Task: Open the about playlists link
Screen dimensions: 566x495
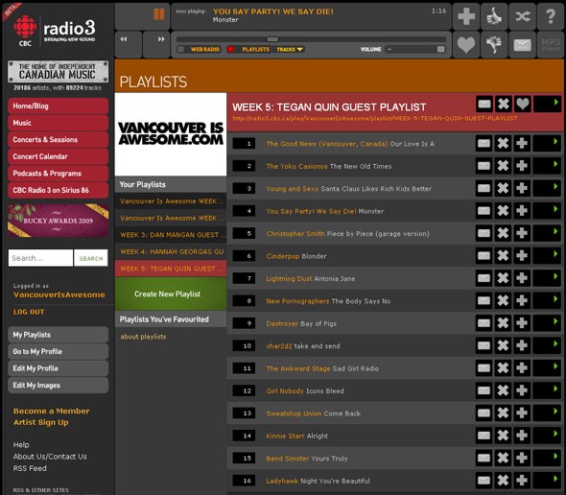Action: [x=143, y=337]
